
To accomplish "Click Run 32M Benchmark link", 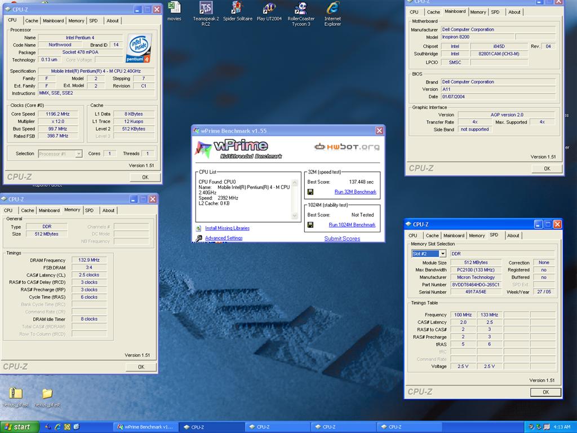I will point(355,192).
